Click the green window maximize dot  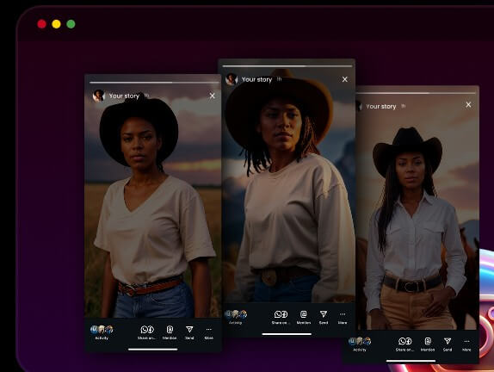[71, 24]
